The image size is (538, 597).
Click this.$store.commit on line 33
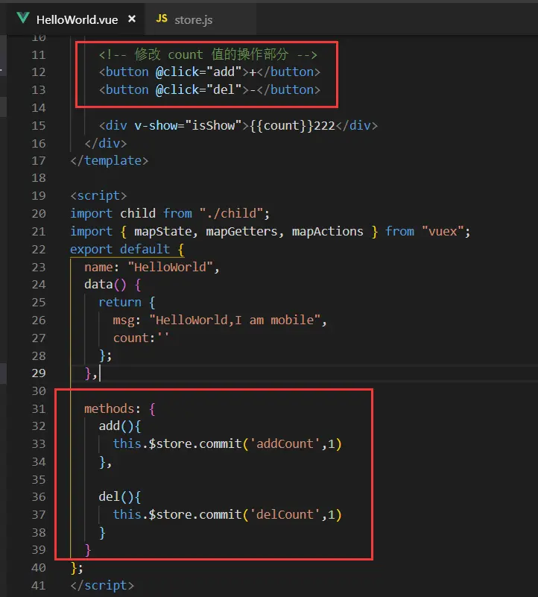coord(177,443)
